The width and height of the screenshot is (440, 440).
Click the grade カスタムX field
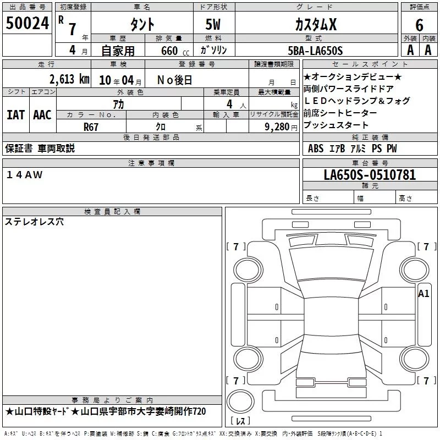coord(315,24)
